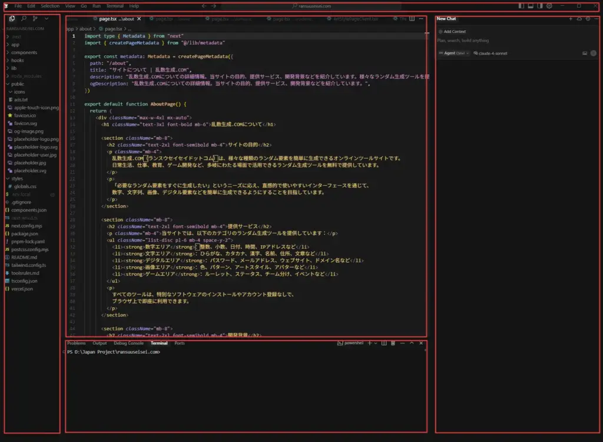
Task: Open chat panel more options ellipsis
Action: pos(596,18)
